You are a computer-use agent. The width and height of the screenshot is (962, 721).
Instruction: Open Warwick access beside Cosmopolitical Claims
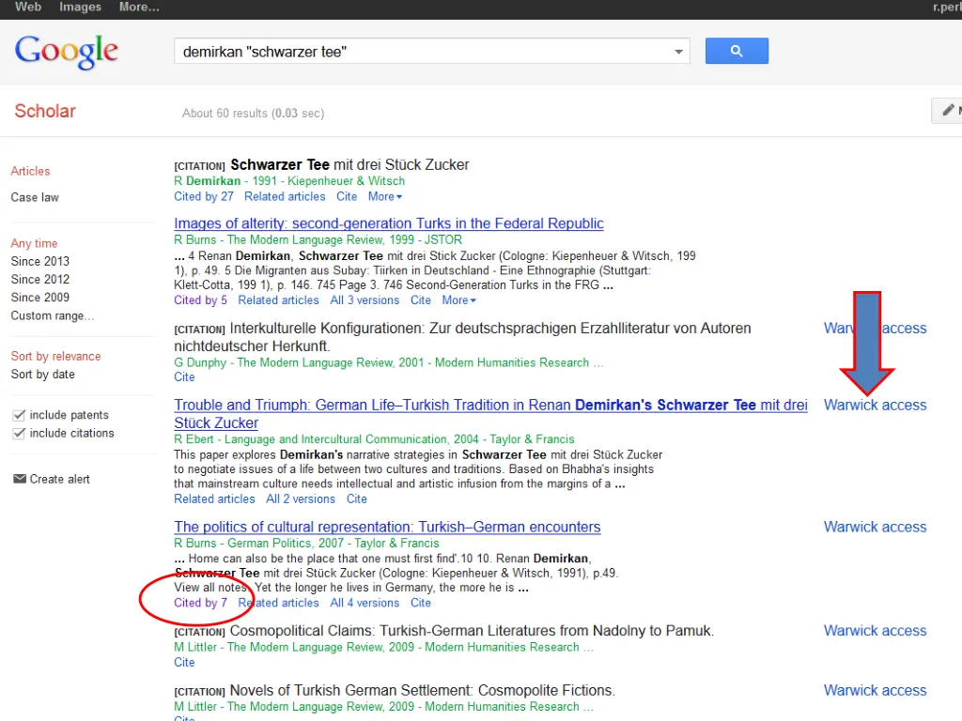click(x=875, y=631)
